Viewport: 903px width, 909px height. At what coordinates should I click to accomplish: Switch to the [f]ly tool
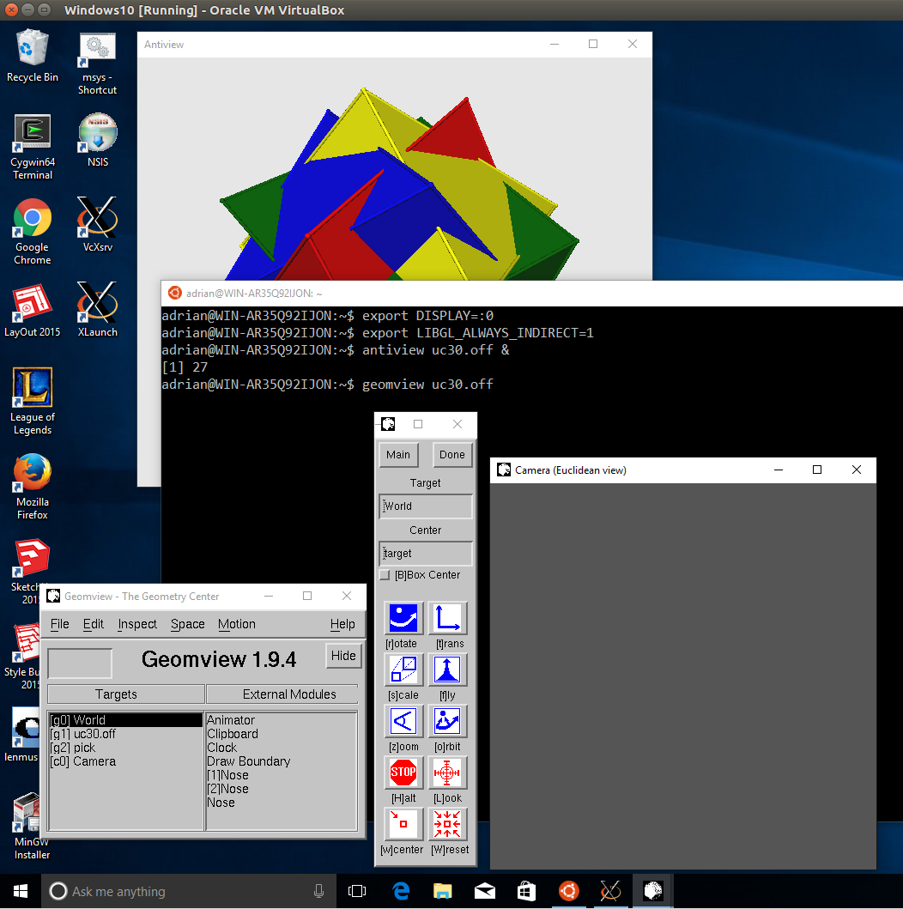(448, 670)
